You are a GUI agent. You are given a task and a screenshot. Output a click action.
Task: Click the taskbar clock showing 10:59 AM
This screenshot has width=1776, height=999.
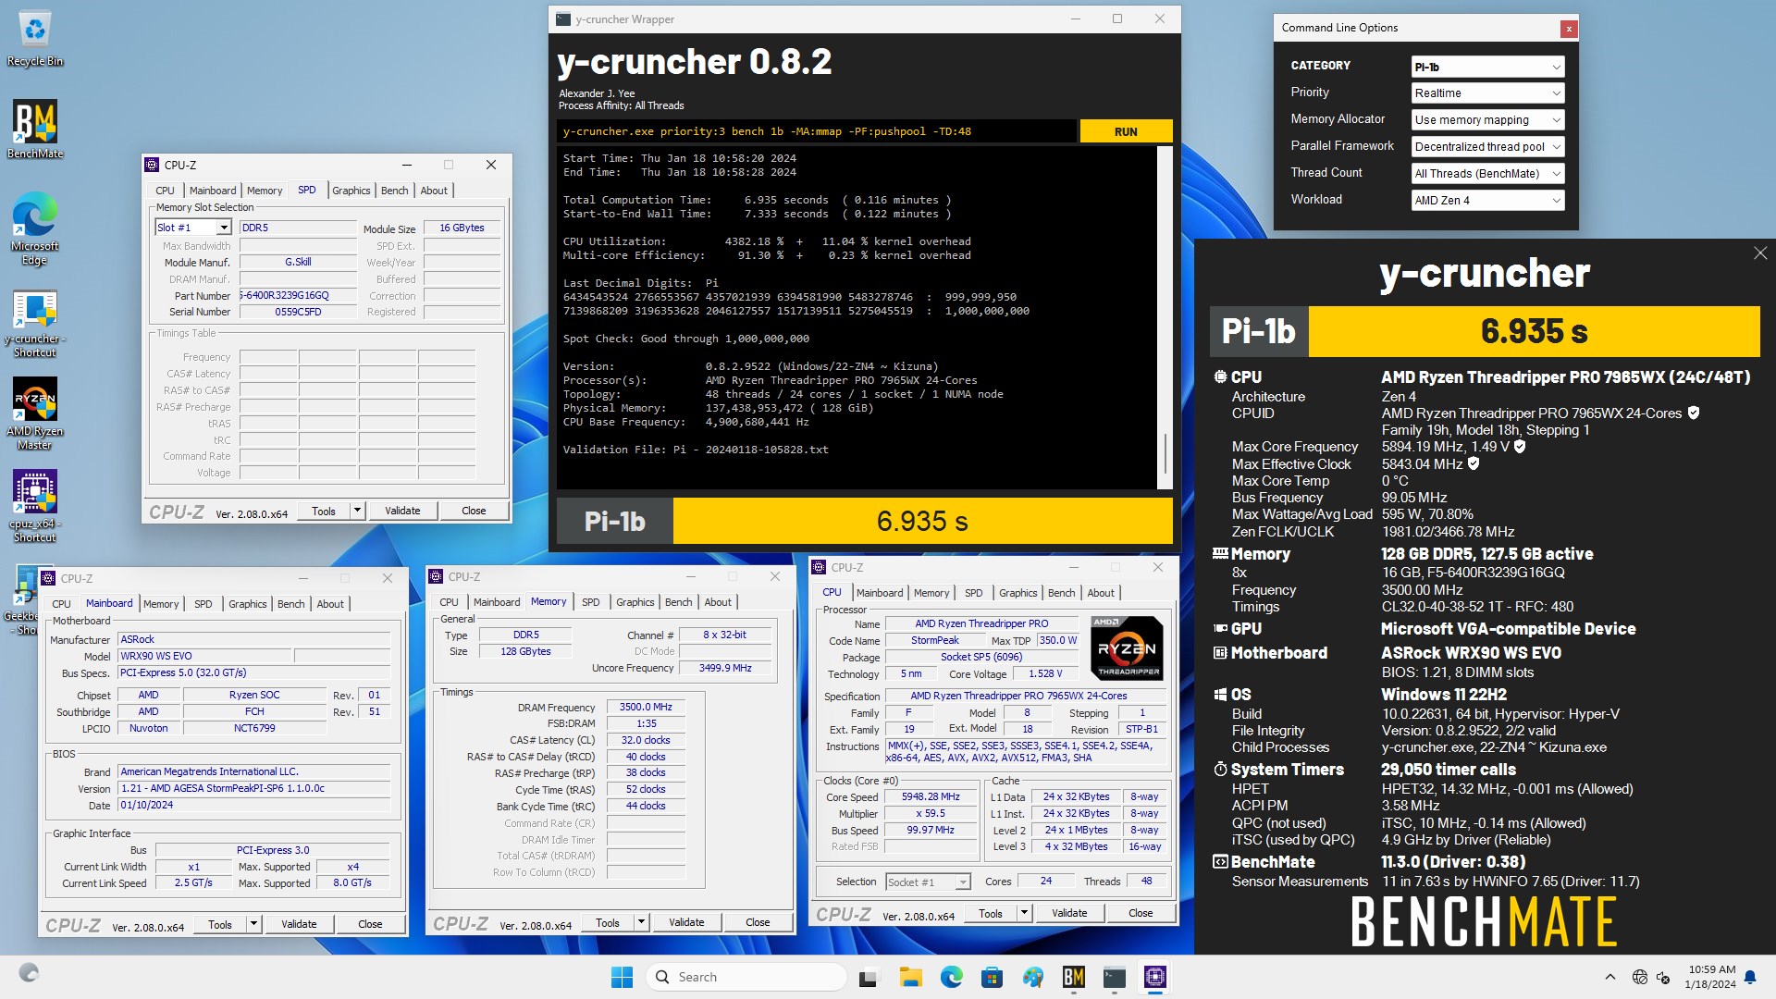click(1711, 977)
